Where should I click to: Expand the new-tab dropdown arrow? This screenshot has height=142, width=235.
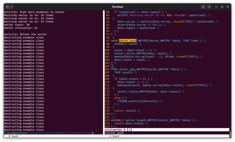(x=11, y=7)
